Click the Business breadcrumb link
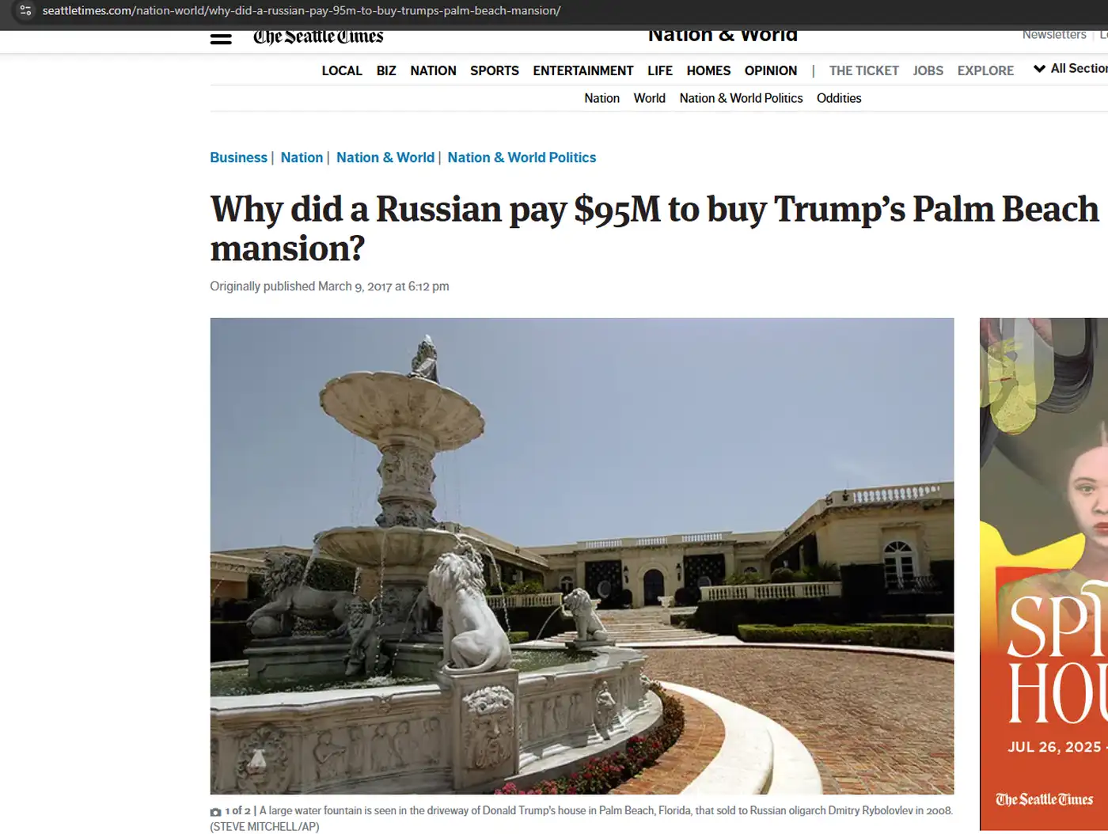Viewport: 1108px width, 834px height. 238,157
